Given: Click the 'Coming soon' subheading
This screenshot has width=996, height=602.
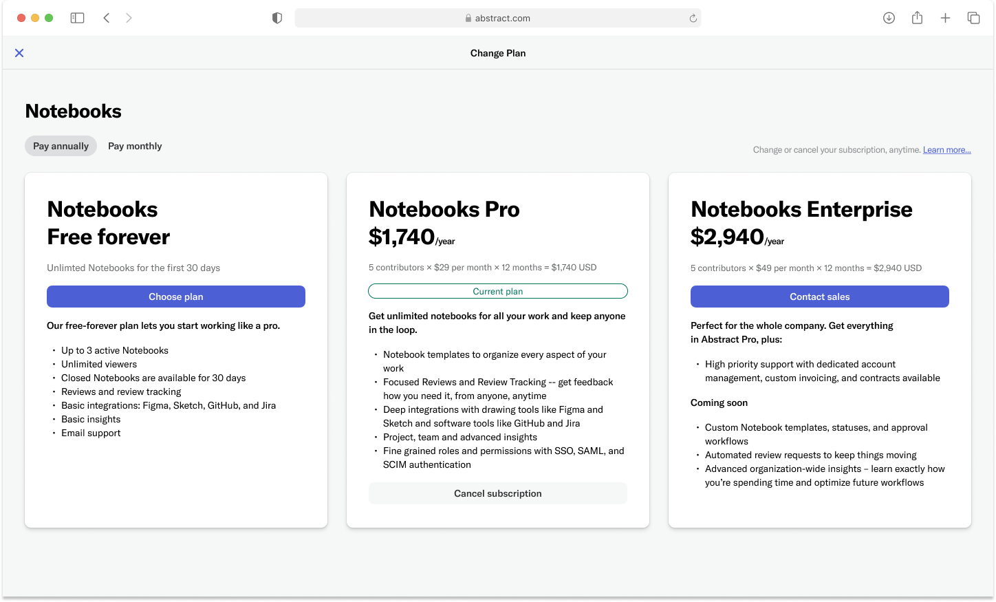Looking at the screenshot, I should (x=719, y=402).
